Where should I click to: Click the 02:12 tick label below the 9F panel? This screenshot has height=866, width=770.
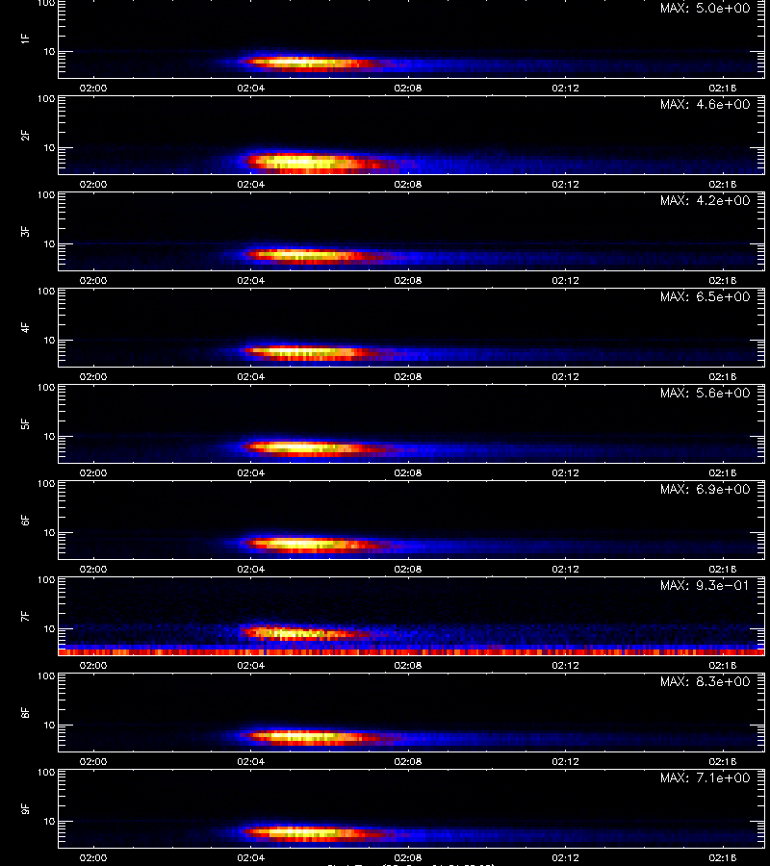[565, 857]
